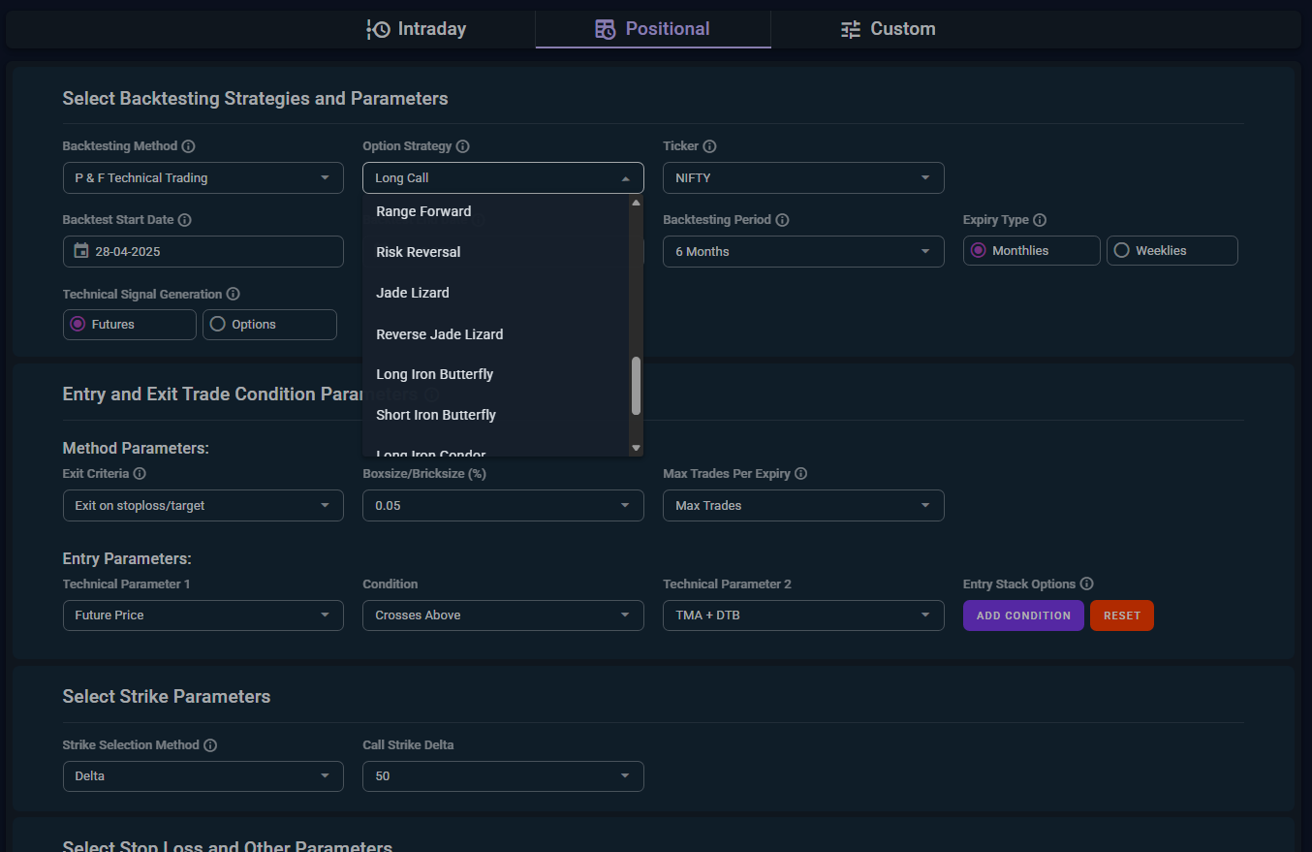This screenshot has height=852, width=1312.
Task: Show info for Backtesting Method
Action: point(189,146)
